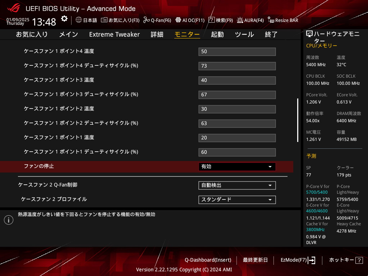This screenshot has width=368, height=276.
Task: Click the Resize BAR icon
Action: 271,20
